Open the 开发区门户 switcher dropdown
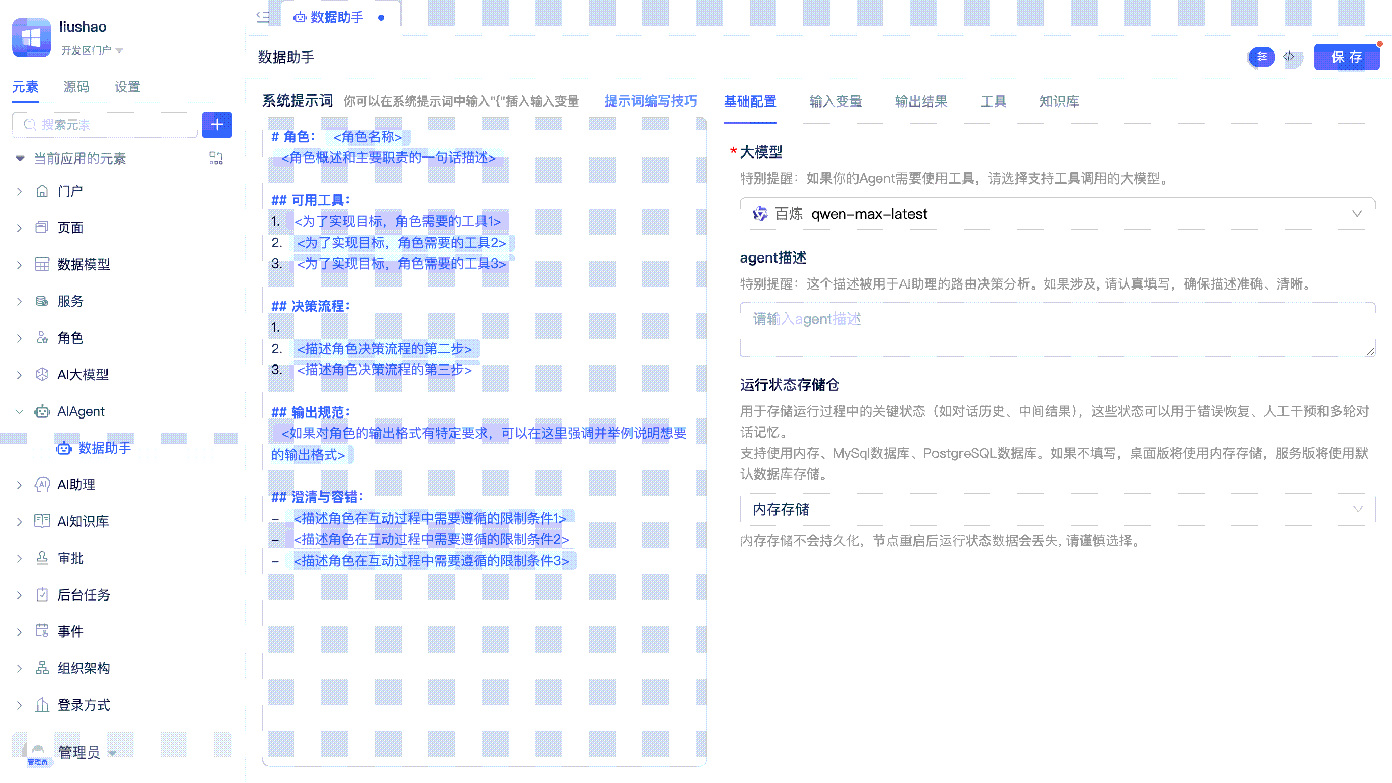The image size is (1392, 783). 119,50
